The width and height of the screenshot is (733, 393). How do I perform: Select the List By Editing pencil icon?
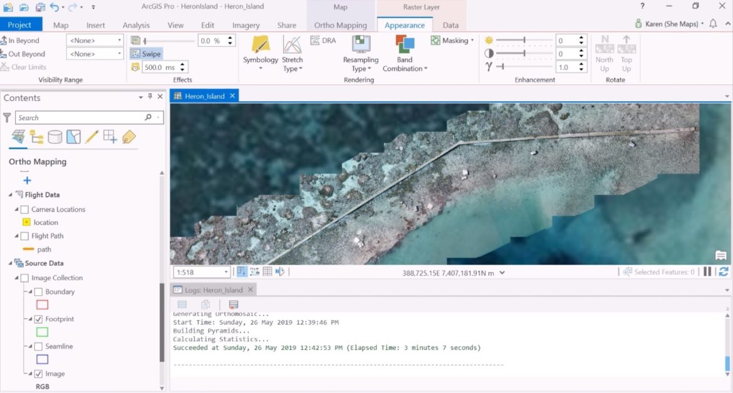(91, 137)
